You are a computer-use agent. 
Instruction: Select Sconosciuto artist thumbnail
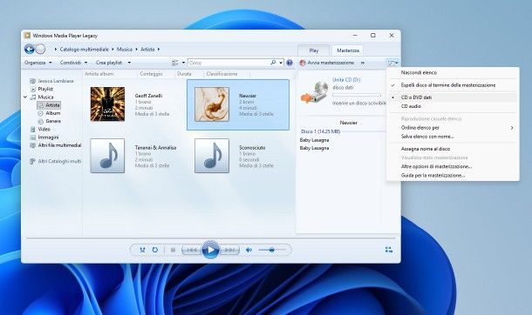(x=212, y=156)
